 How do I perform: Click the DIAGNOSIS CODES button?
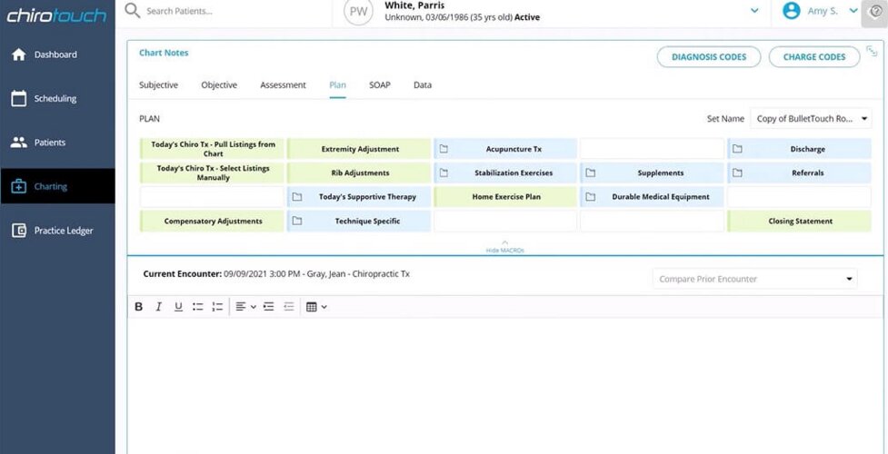coord(708,56)
